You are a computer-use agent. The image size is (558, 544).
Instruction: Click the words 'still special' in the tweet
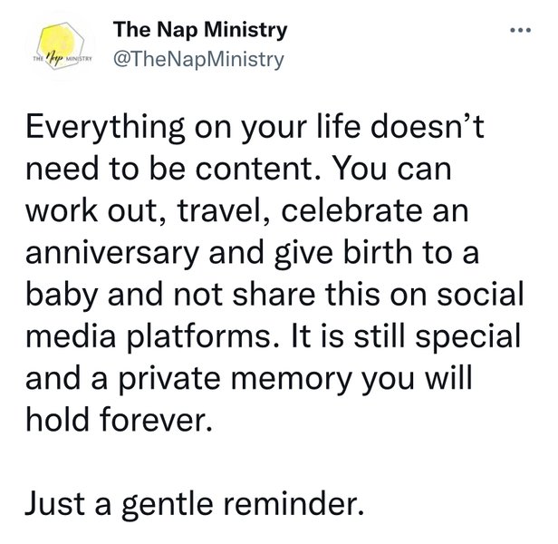[x=438, y=337]
